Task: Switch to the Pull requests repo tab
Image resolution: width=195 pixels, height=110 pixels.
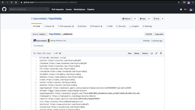Action: coord(66,26)
